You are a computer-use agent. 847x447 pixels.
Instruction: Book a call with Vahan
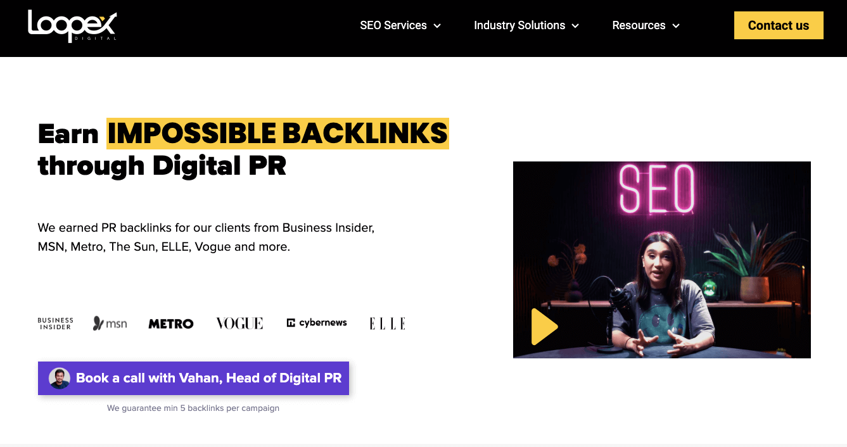coord(193,379)
